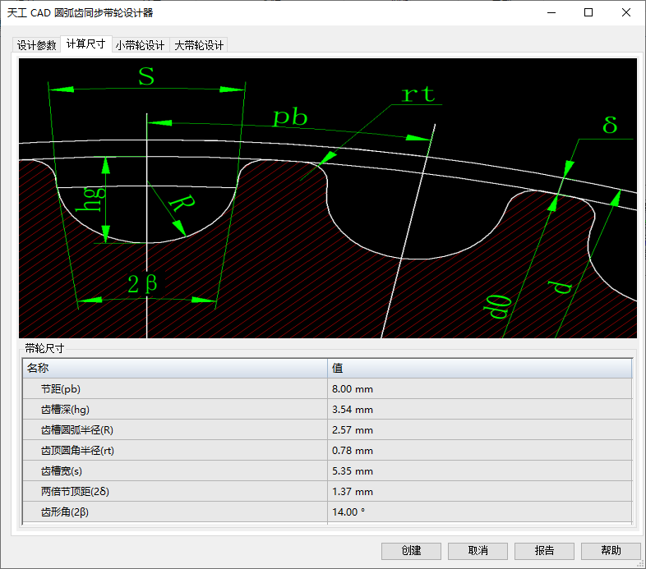Open the 小带轮设计 tab
Viewport: 646px width, 569px height.
click(x=140, y=46)
